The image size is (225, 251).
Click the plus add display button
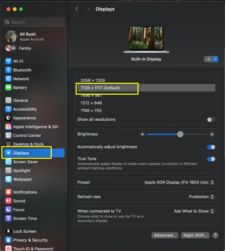(x=208, y=59)
